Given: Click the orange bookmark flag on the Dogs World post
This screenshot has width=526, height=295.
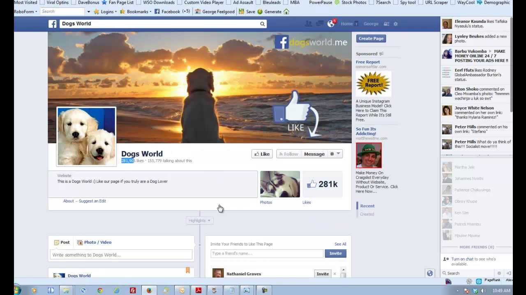Looking at the screenshot, I should 188,270.
